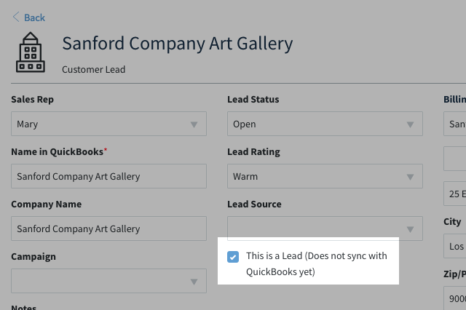
Task: Open the Sales Rep dropdown showing Mary
Action: 108,124
